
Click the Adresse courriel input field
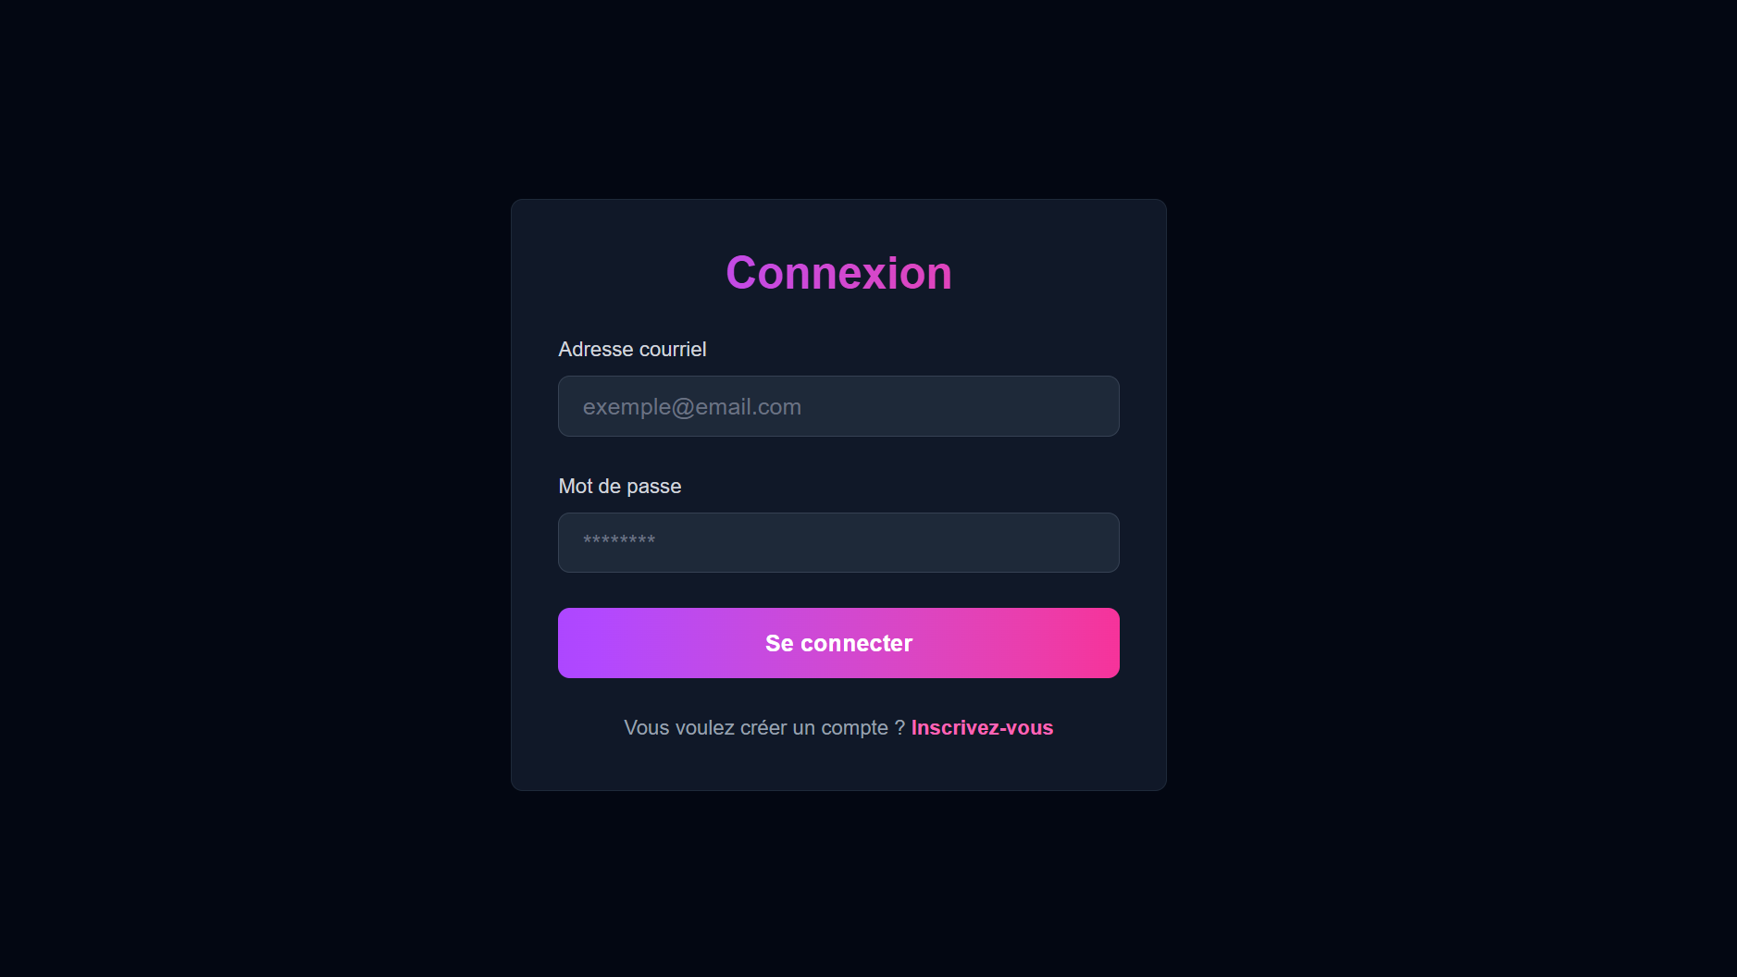(x=837, y=406)
